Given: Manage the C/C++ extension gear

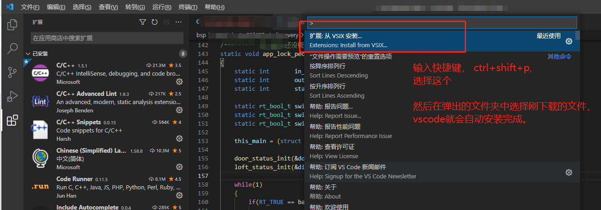Looking at the screenshot, I should point(179,82).
